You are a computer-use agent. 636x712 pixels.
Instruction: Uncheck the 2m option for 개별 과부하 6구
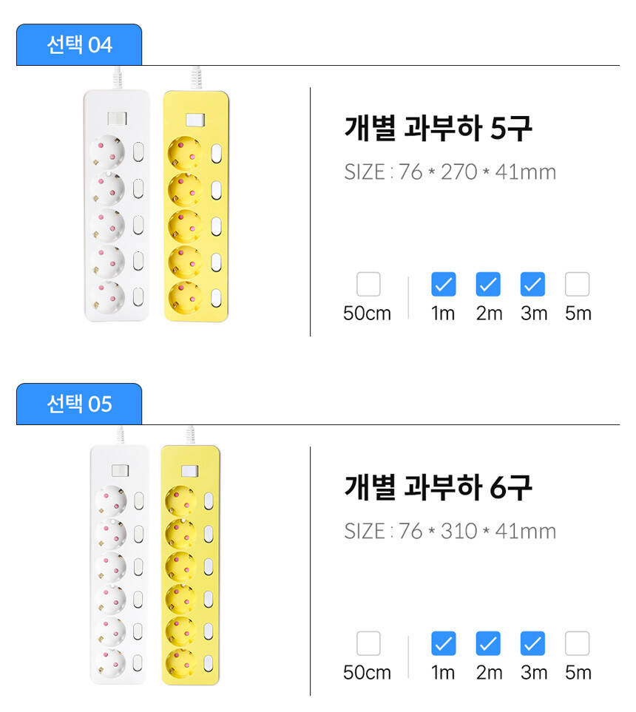[488, 644]
